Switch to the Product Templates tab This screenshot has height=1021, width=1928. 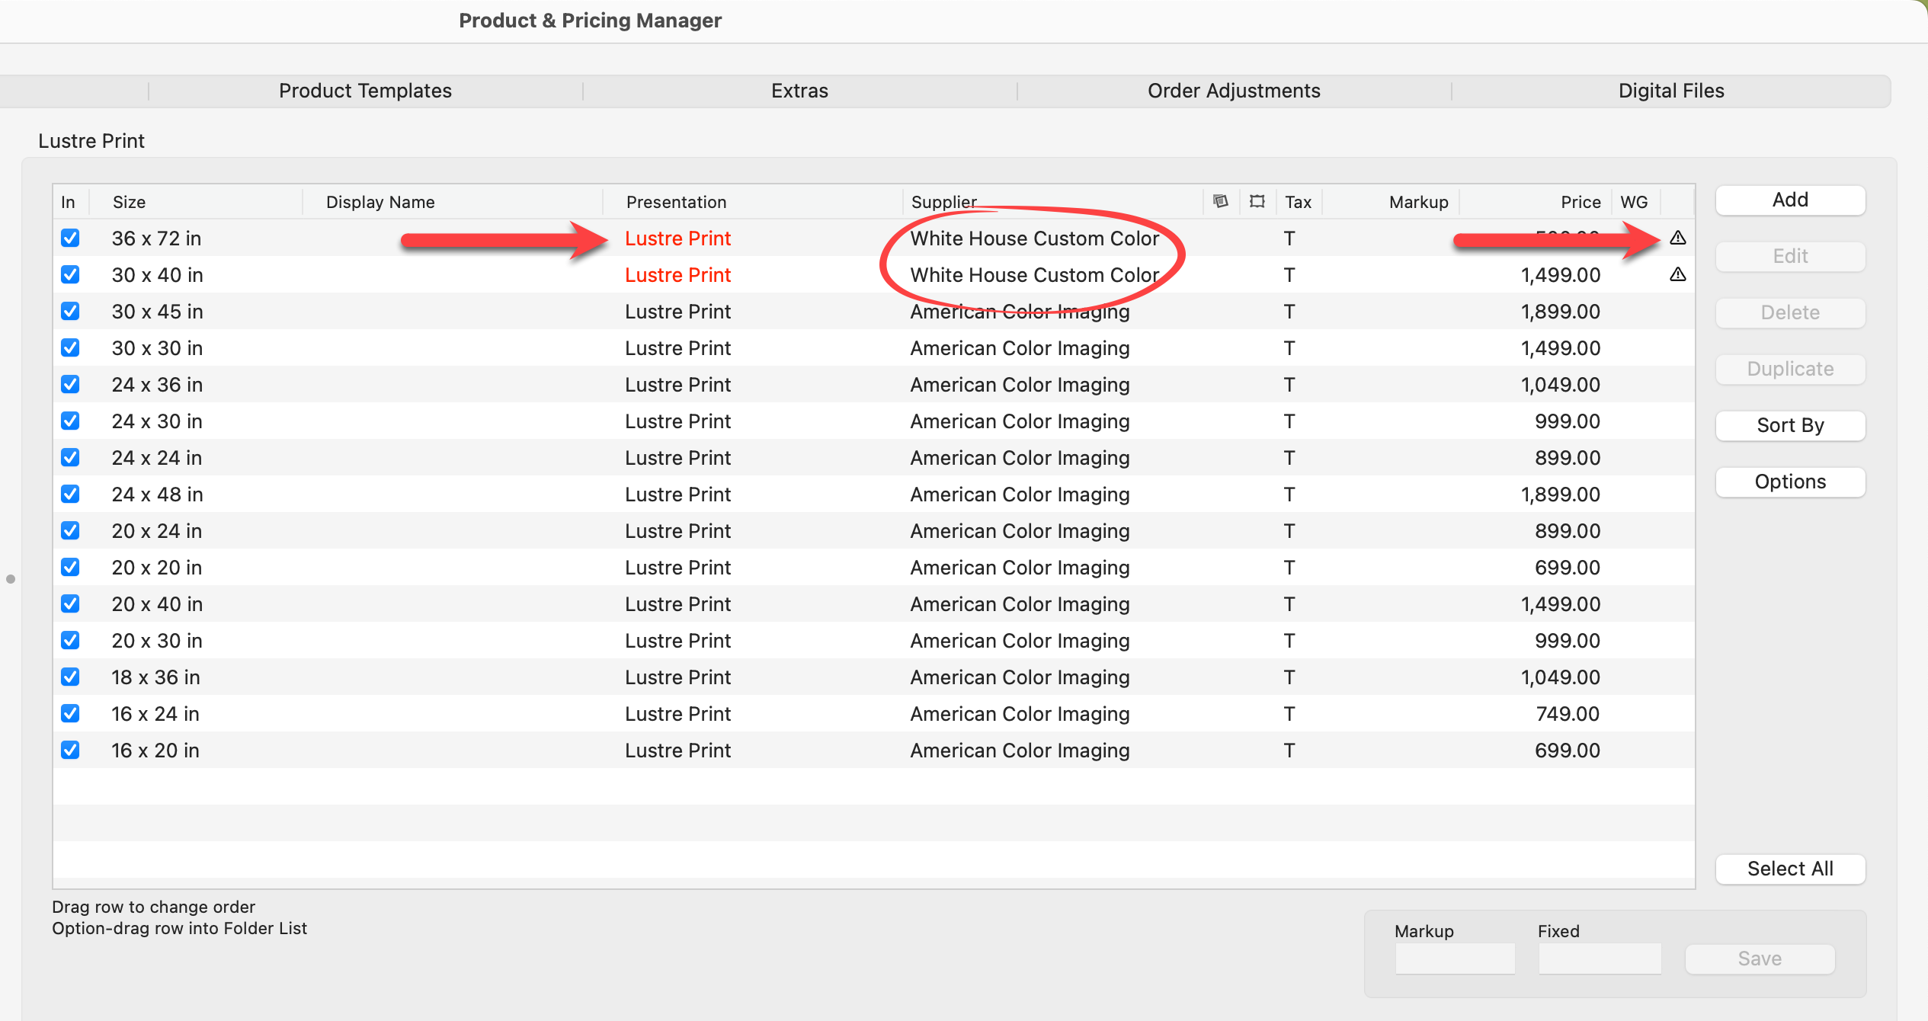click(365, 91)
